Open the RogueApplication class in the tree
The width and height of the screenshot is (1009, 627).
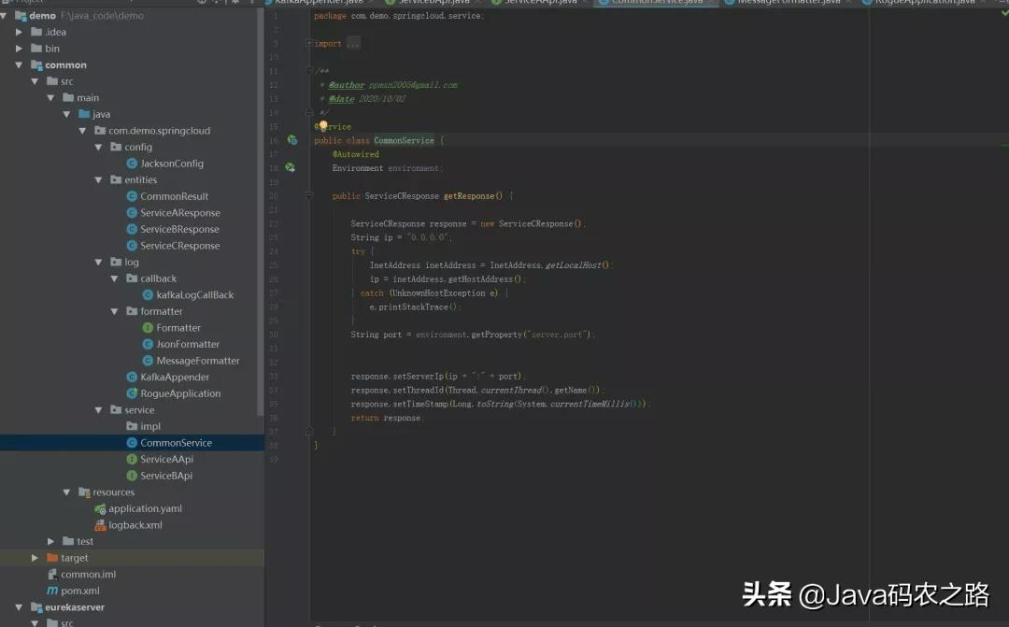179,393
